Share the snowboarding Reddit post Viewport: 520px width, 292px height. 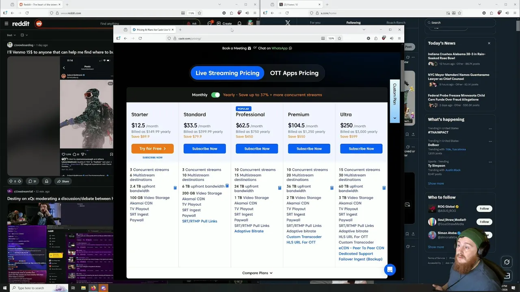click(x=63, y=181)
